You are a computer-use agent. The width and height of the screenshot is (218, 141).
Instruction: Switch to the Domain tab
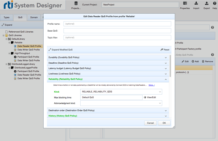click(34, 17)
